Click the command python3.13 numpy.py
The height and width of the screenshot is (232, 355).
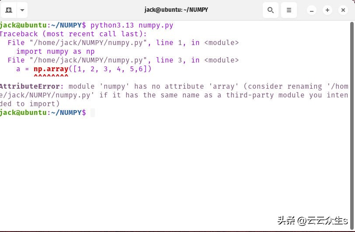click(132, 25)
